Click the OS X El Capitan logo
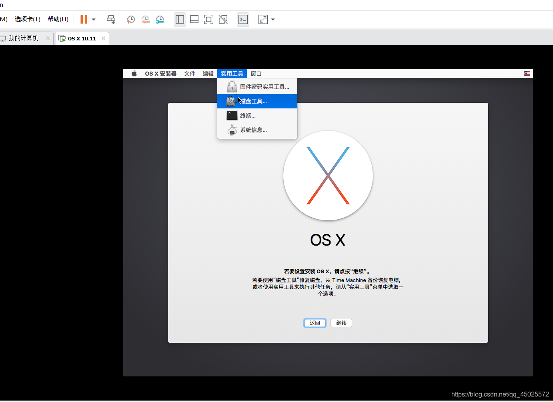Screen dimensions: 553x402 328,176
